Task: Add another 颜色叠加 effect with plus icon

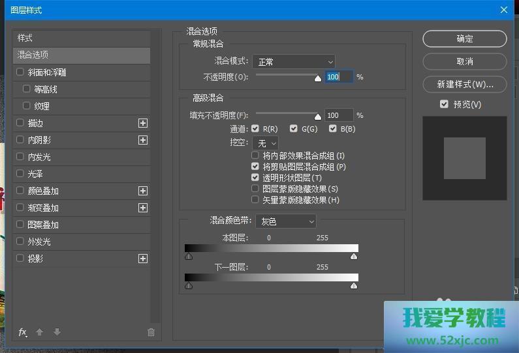Action: [143, 191]
